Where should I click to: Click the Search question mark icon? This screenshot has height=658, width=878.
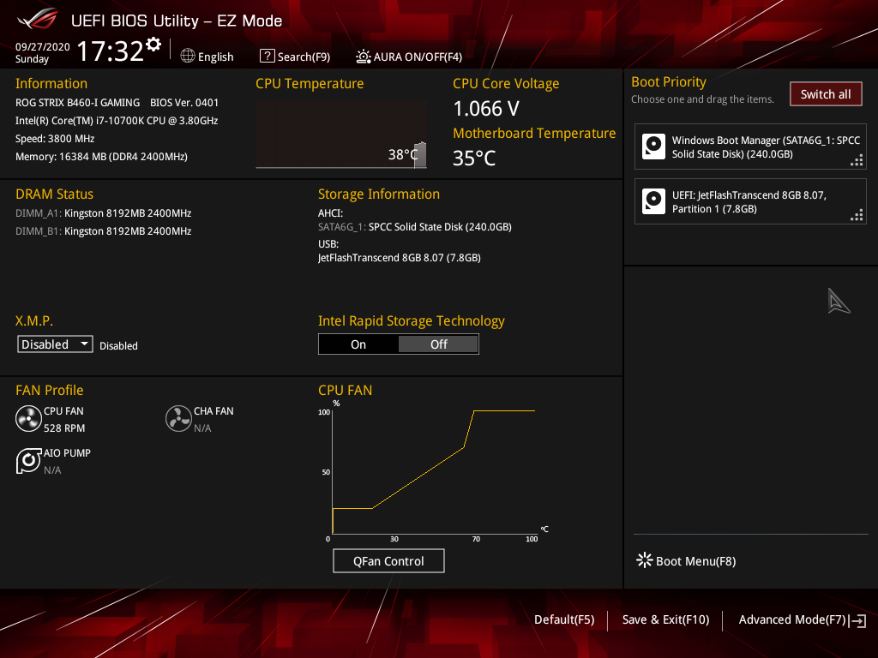268,56
